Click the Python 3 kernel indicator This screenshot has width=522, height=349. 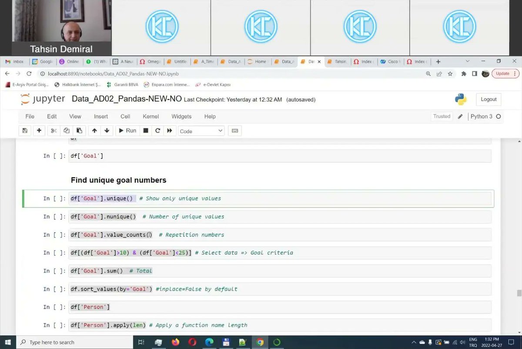coord(485,116)
